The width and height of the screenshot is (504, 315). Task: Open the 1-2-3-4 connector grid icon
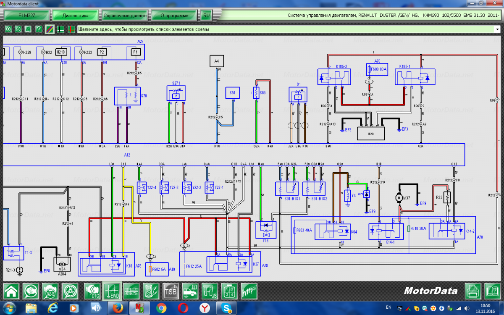click(229, 290)
